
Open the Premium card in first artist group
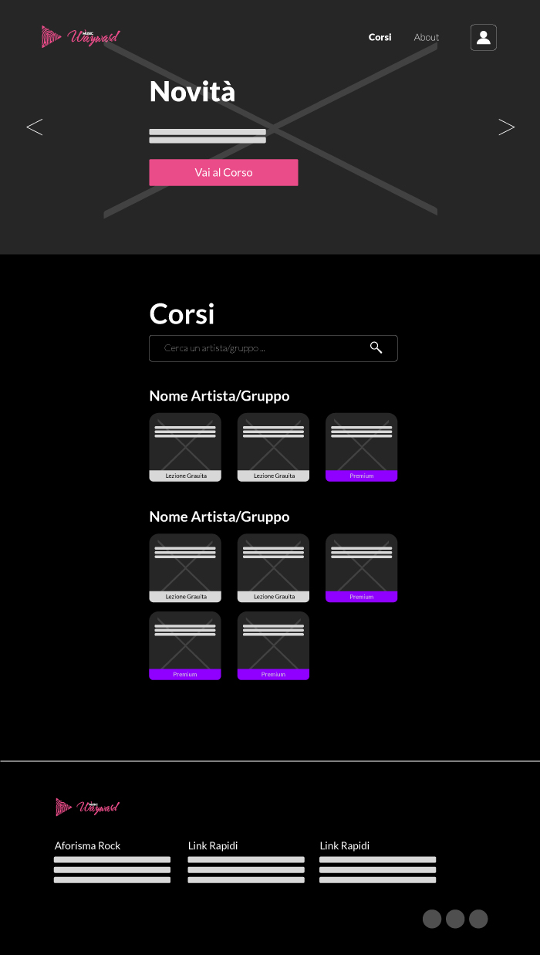pos(361,448)
